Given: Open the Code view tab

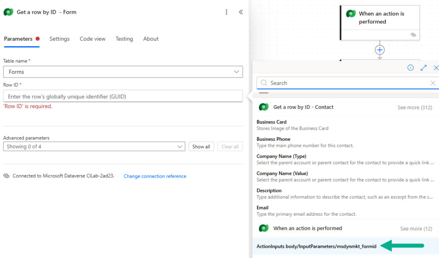Looking at the screenshot, I should coord(92,39).
